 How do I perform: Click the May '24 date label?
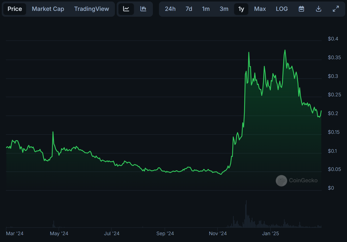click(x=59, y=233)
